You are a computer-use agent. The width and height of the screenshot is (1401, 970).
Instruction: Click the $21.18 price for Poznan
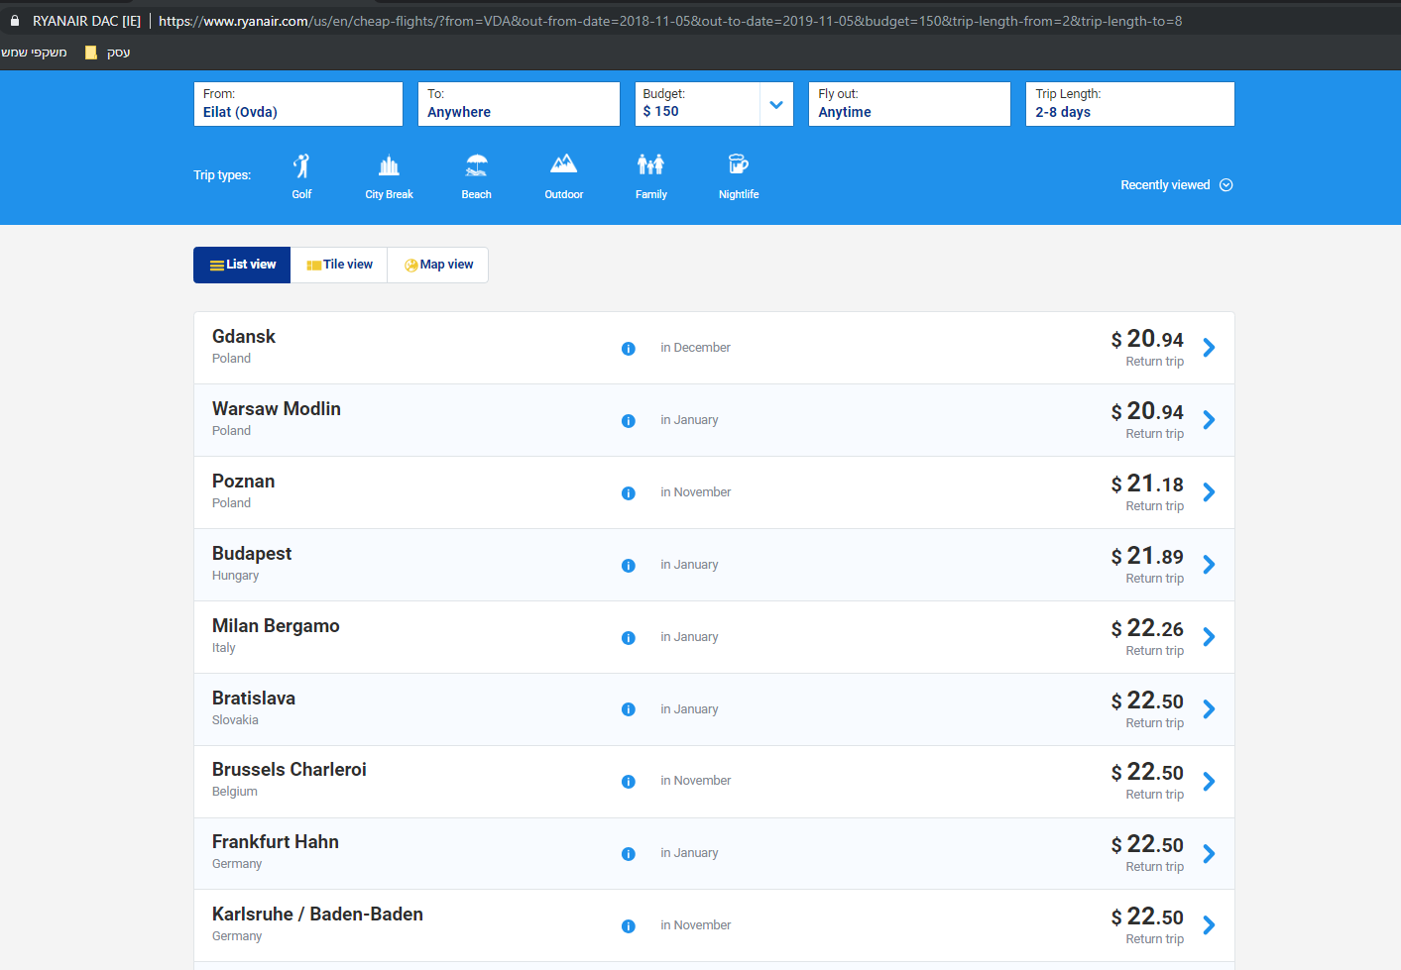[1147, 484]
